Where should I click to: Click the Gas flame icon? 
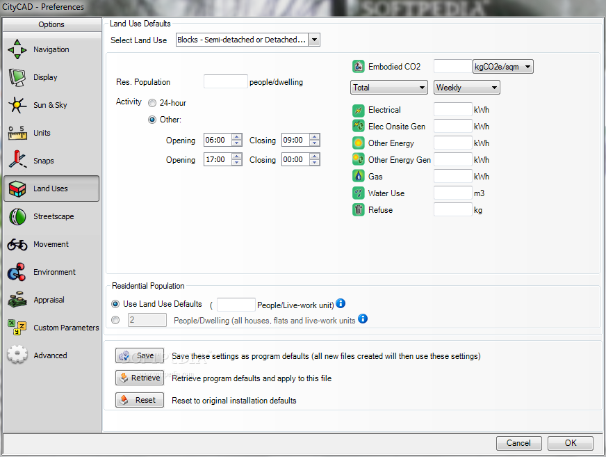359,177
